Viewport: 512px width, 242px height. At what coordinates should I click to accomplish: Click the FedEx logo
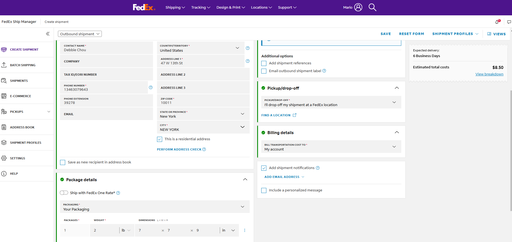coord(144,7)
